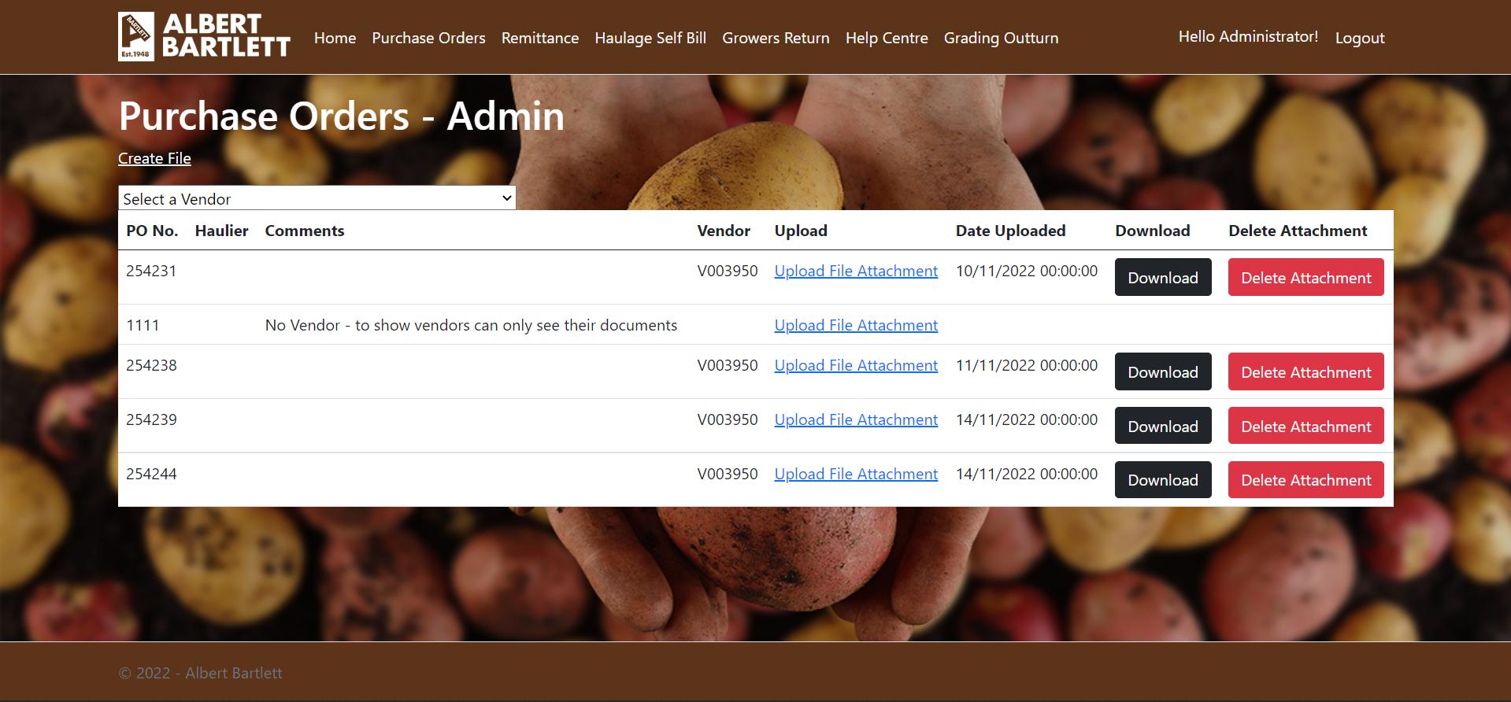Visit the Help Centre
The height and width of the screenshot is (702, 1511).
pos(887,38)
